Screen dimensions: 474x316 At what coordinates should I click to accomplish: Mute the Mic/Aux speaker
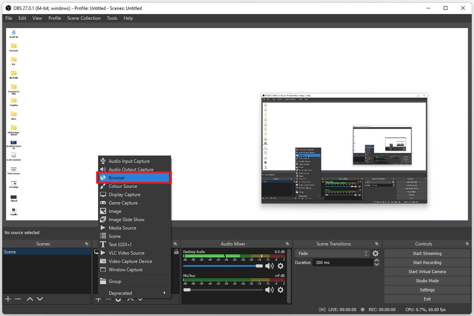pos(269,290)
